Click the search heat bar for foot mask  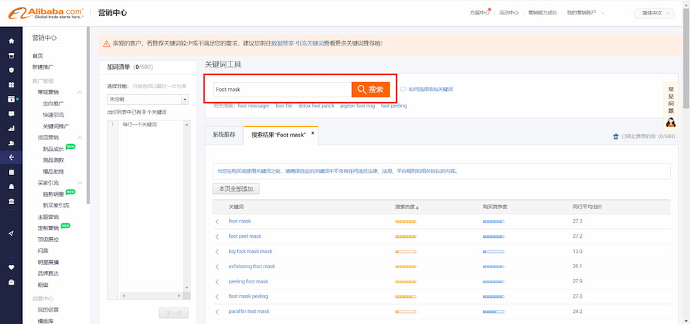point(405,221)
